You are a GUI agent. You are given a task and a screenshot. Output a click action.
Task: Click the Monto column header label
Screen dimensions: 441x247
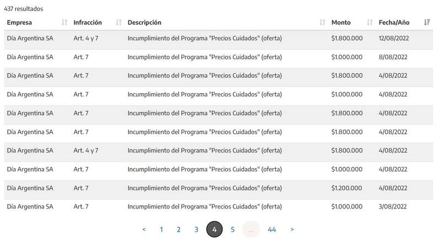[x=341, y=23]
